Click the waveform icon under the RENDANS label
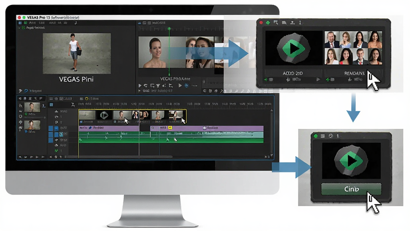The image size is (410, 231). coord(350,79)
